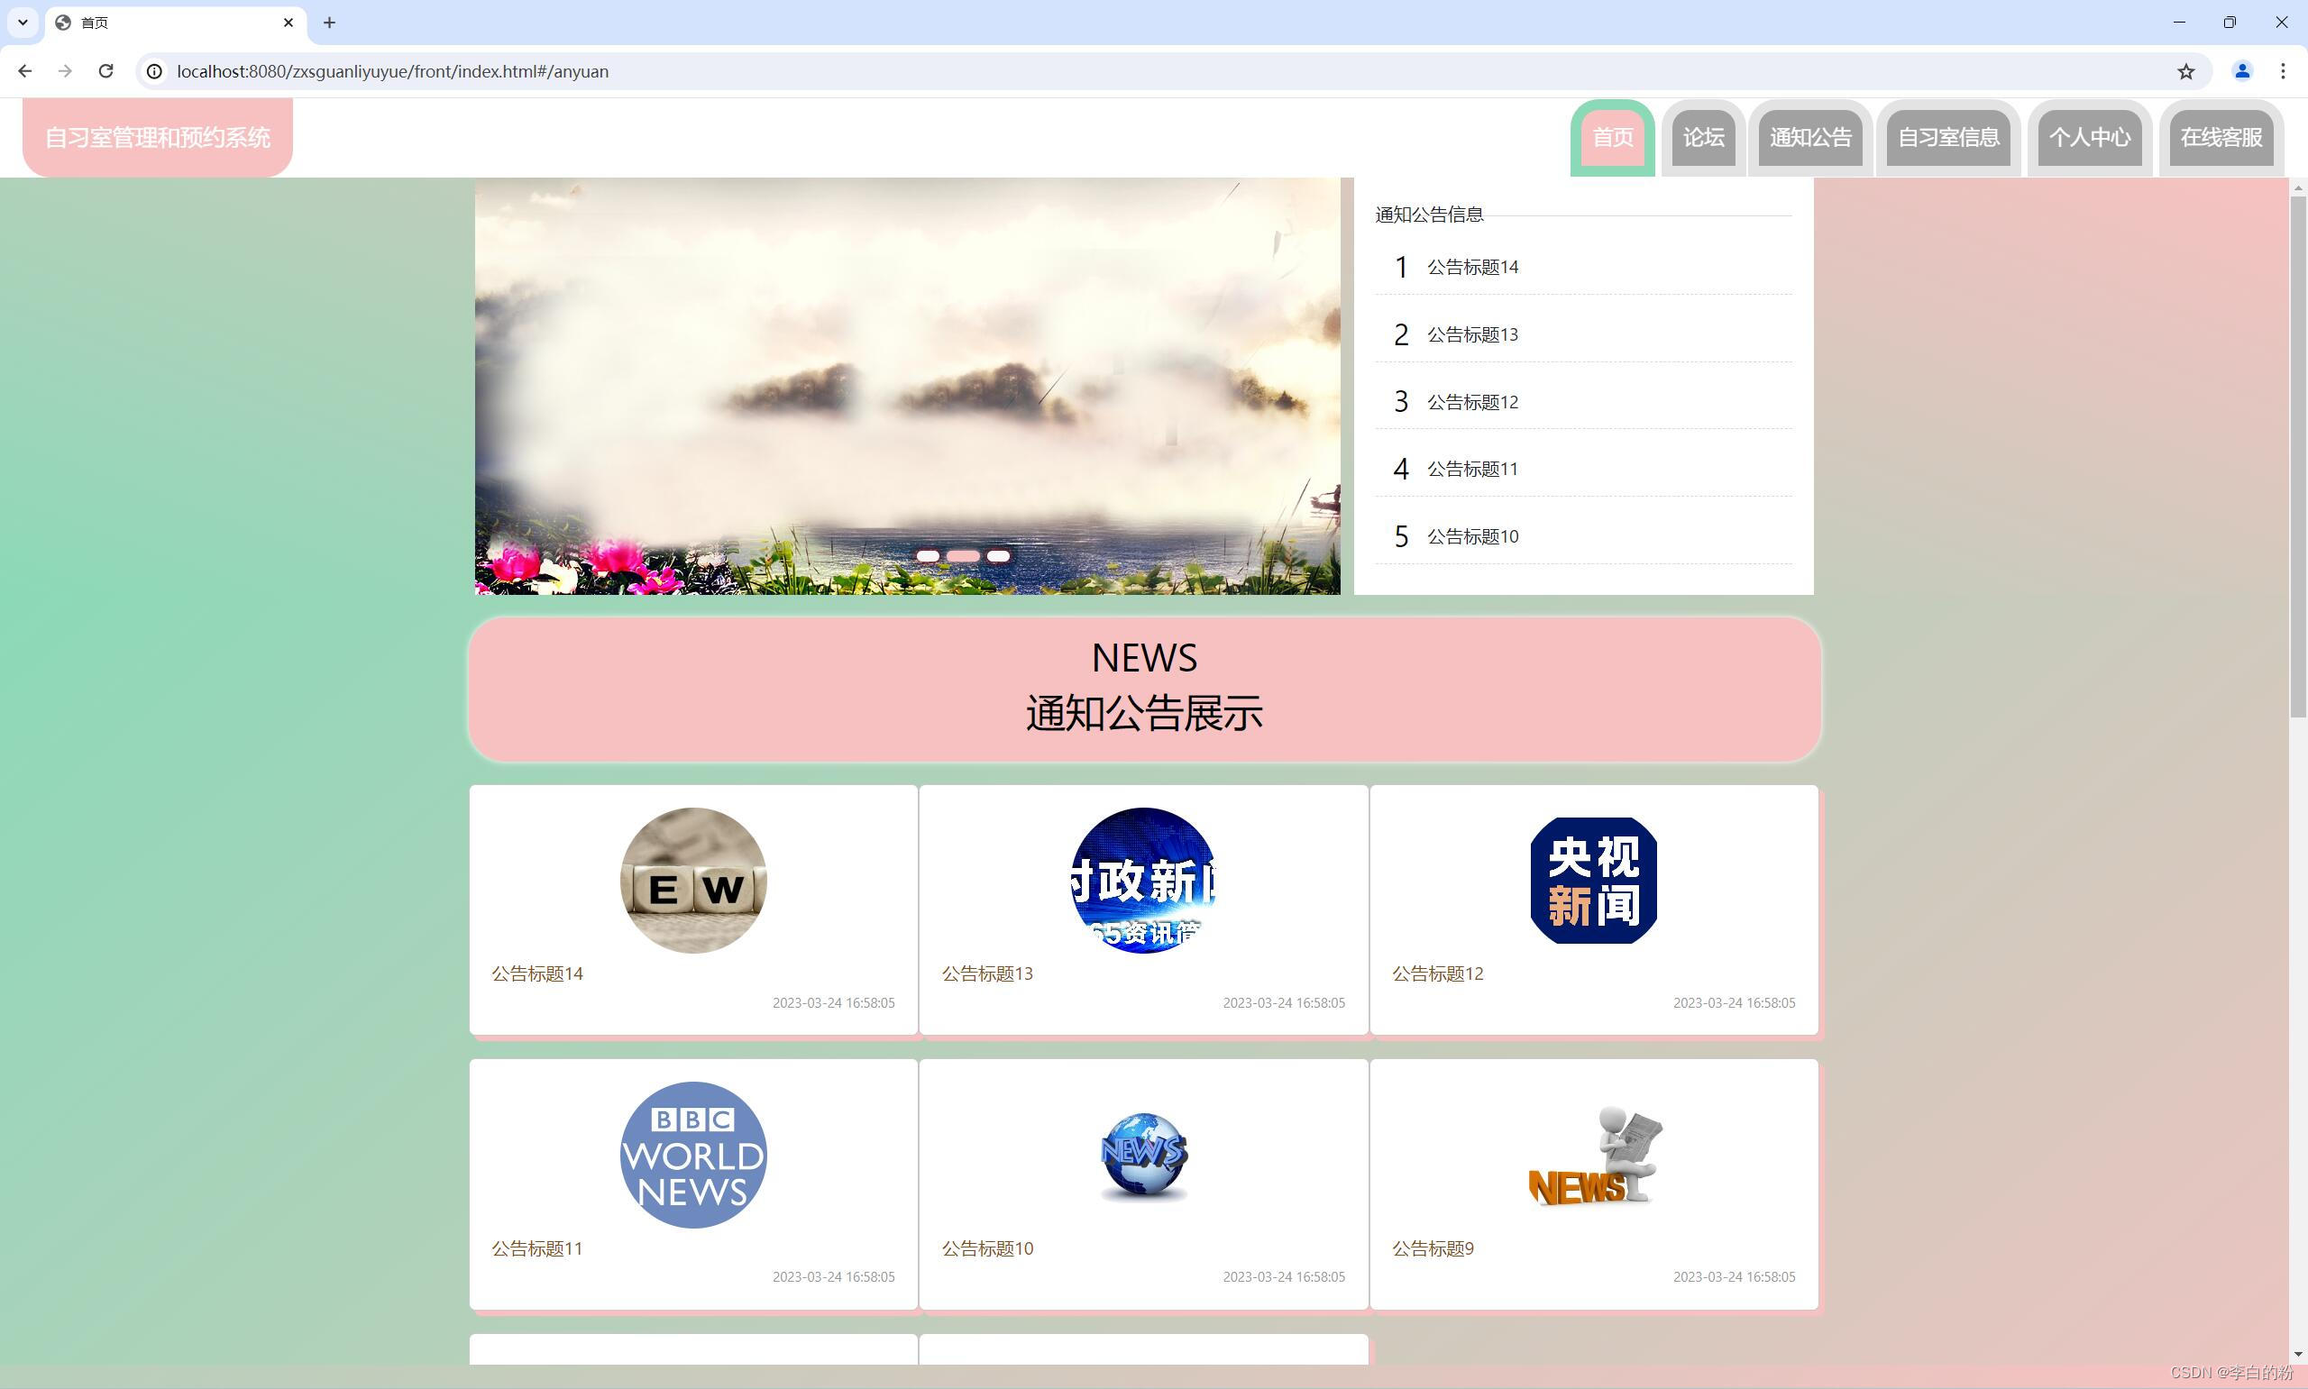Screen dimensions: 2308x1389
Task: Go to 个人中心 menu item
Action: (2089, 138)
